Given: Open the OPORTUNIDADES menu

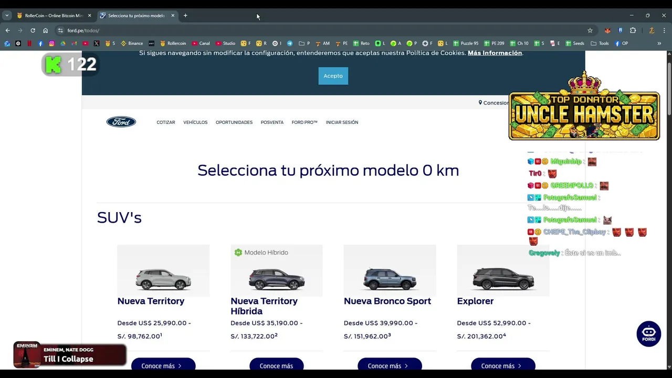Looking at the screenshot, I should click(234, 122).
